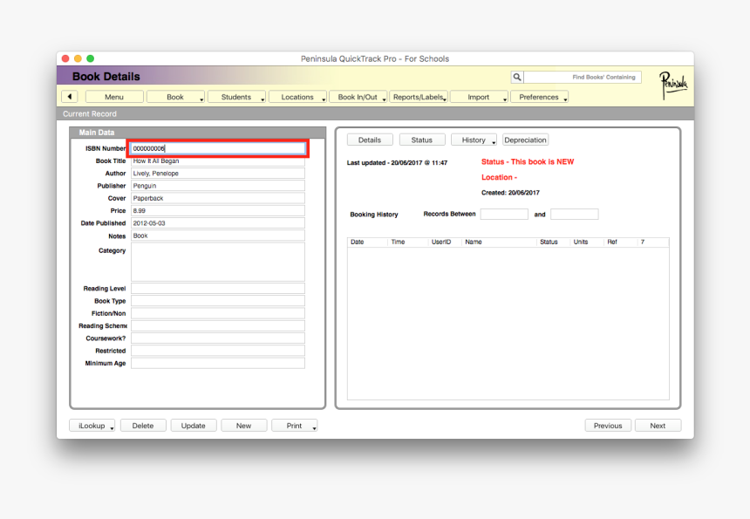The width and height of the screenshot is (750, 519).
Task: Click the back arrow icon button
Action: point(70,97)
